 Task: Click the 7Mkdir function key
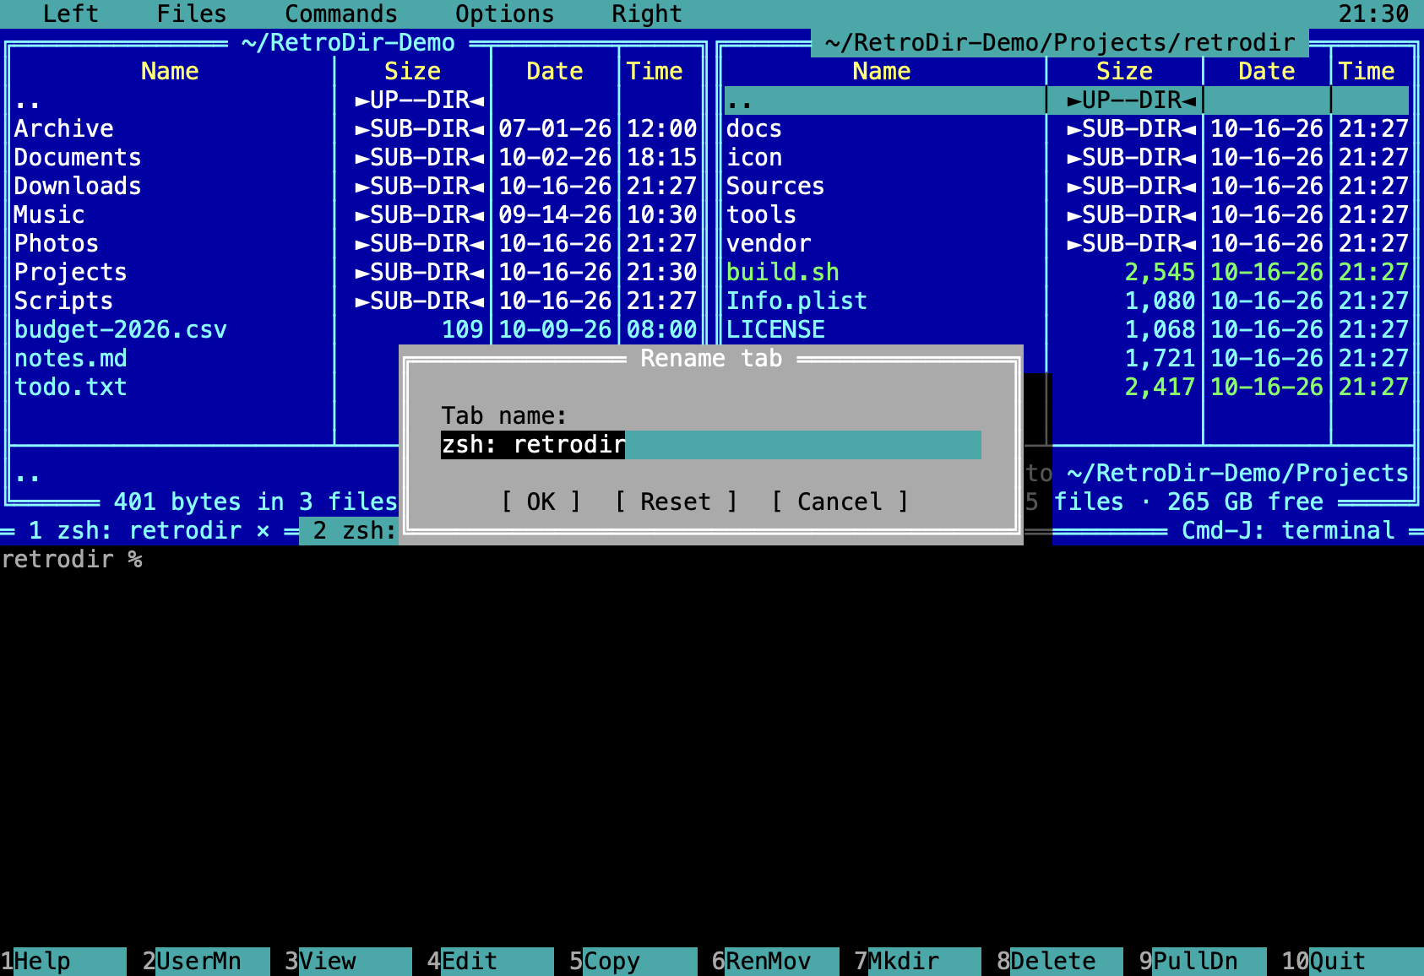click(x=918, y=962)
